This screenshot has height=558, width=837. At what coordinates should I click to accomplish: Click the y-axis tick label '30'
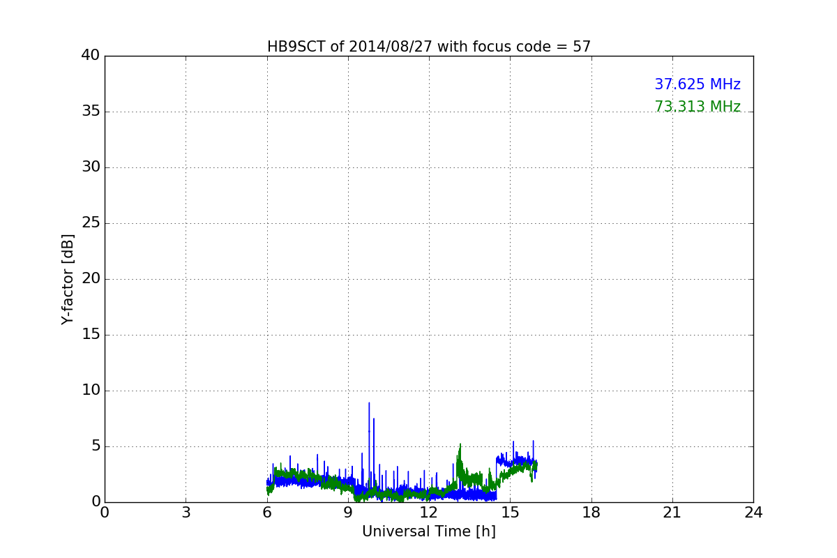click(91, 167)
